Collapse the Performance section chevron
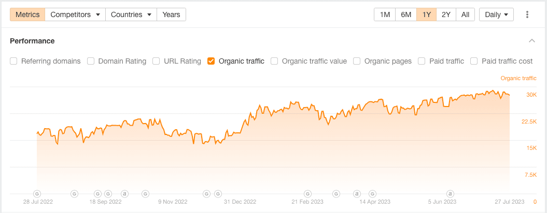The width and height of the screenshot is (547, 213). (x=531, y=41)
